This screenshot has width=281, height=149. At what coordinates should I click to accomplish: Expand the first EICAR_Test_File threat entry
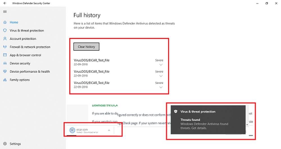pos(161,65)
